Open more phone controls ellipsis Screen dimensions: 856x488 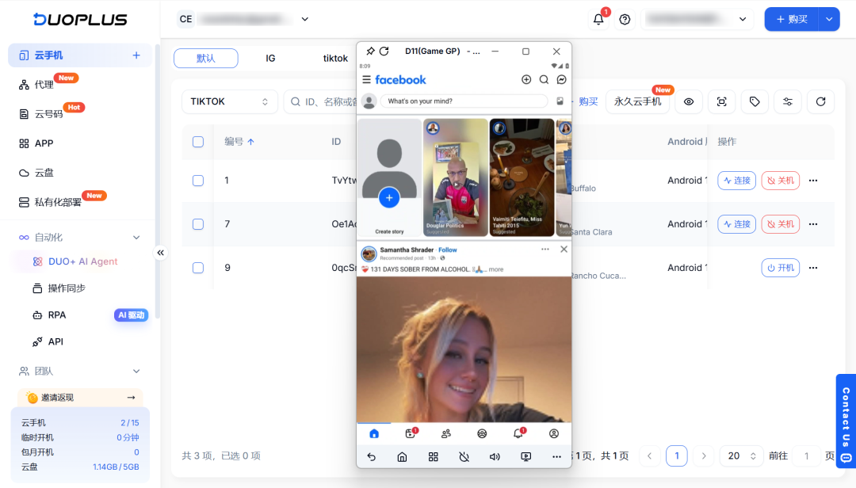tap(556, 457)
